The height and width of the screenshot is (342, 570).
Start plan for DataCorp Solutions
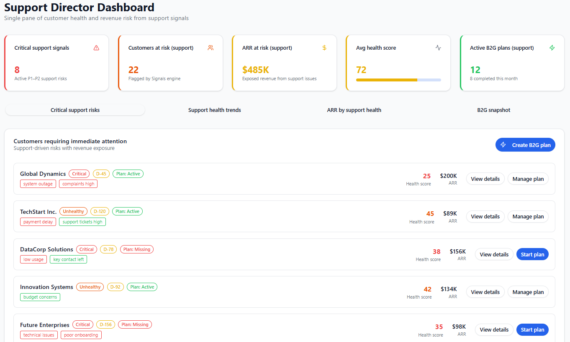tap(532, 255)
